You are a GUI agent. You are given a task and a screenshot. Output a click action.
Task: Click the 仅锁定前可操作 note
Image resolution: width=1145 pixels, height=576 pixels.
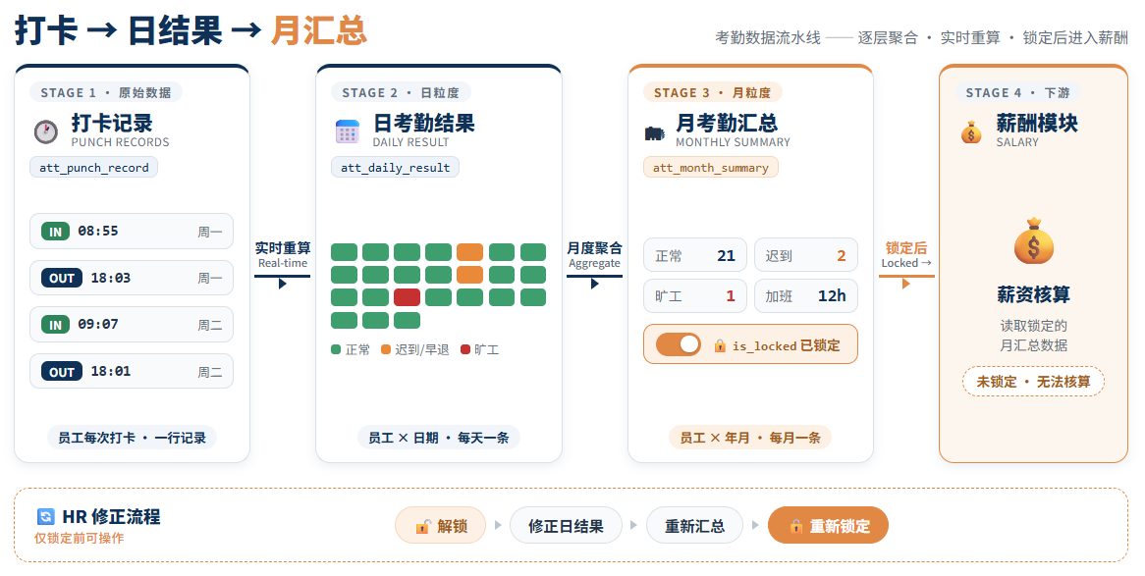pos(79,538)
